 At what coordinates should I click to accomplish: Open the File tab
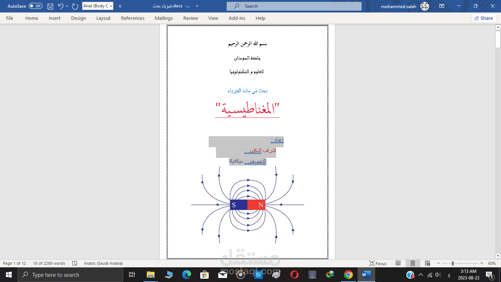click(10, 18)
